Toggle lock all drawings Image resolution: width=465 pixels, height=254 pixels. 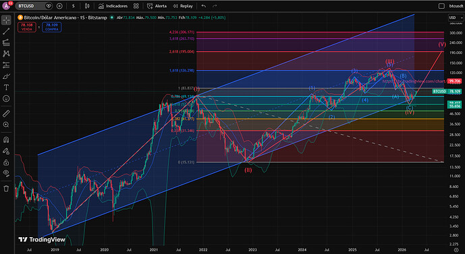point(6,162)
